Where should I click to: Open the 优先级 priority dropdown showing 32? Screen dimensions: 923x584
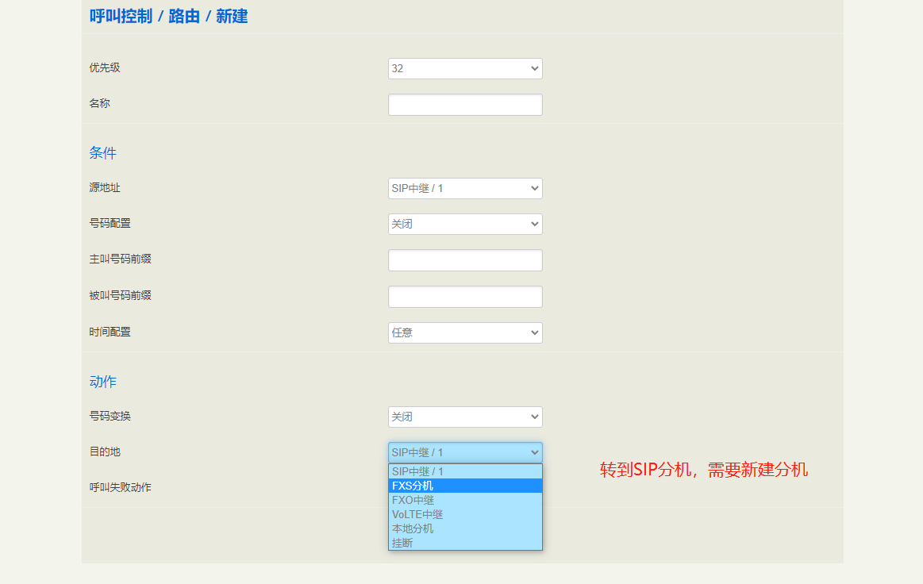click(465, 68)
